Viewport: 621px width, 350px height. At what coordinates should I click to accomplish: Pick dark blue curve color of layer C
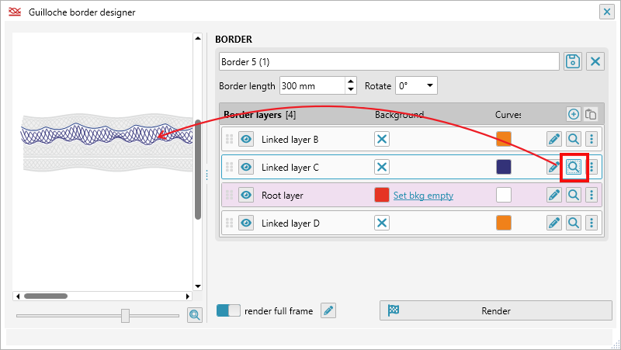[504, 167]
